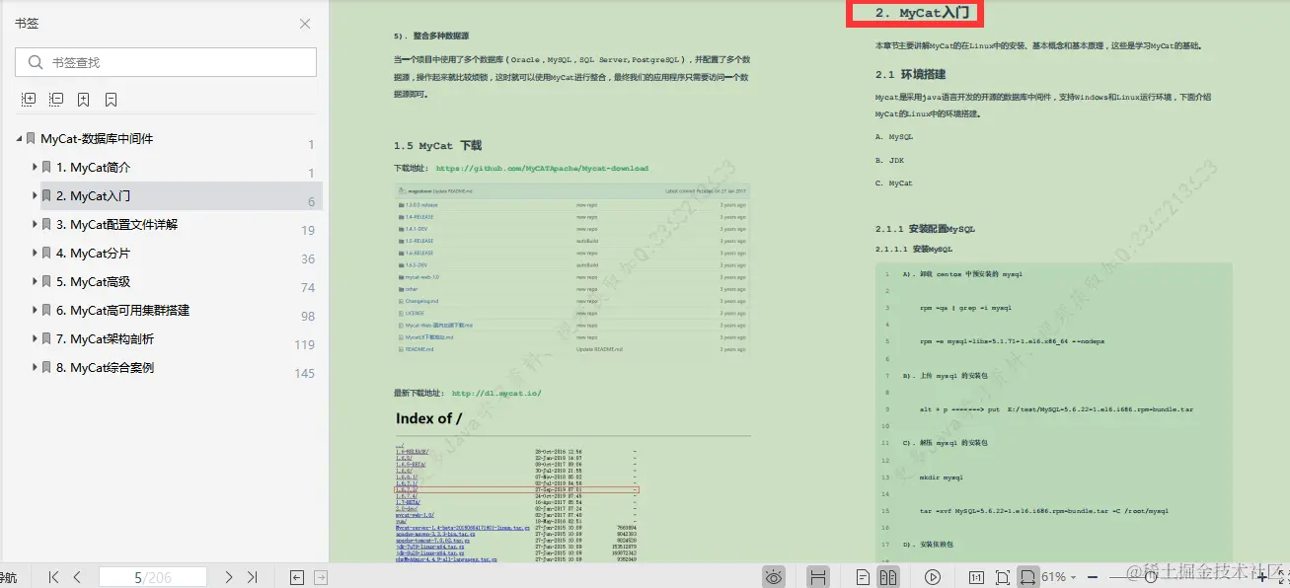Collapse all bookmarks in the panel
This screenshot has width=1290, height=588.
(x=56, y=99)
